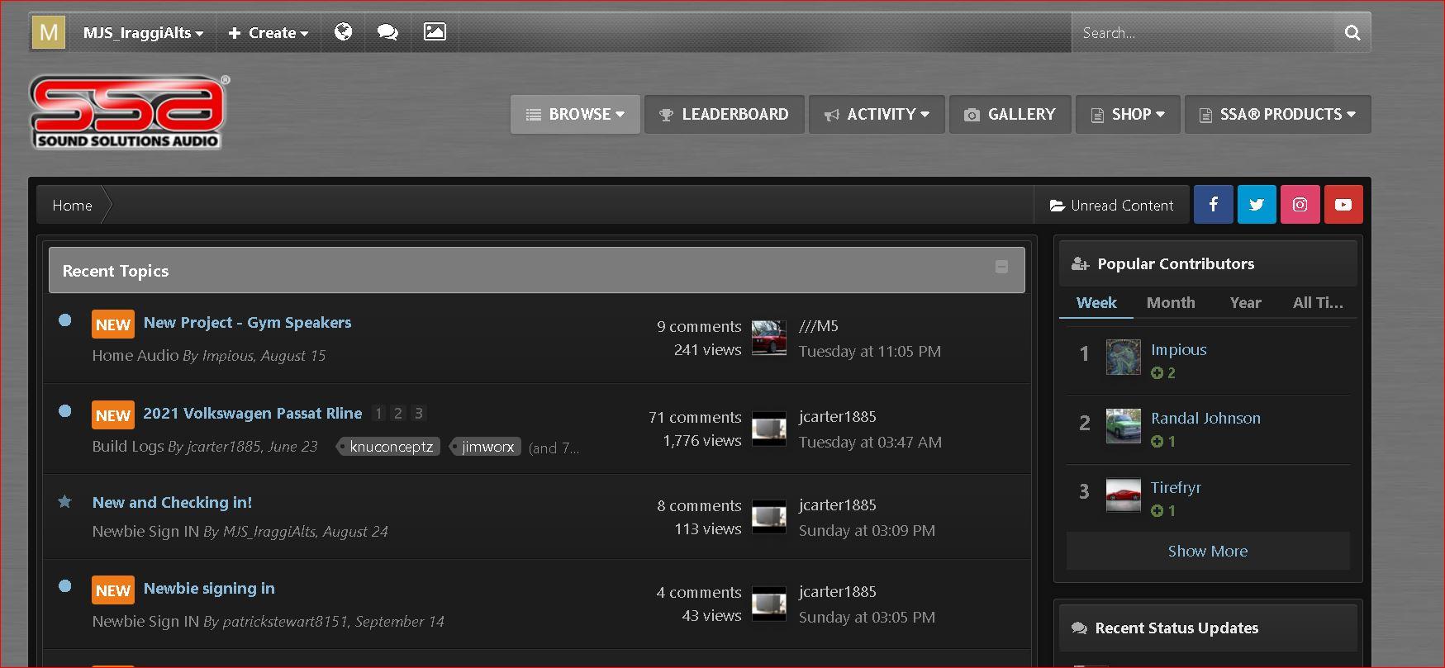
Task: Click Newbie Sign IN link under Checking in
Action: (x=145, y=531)
